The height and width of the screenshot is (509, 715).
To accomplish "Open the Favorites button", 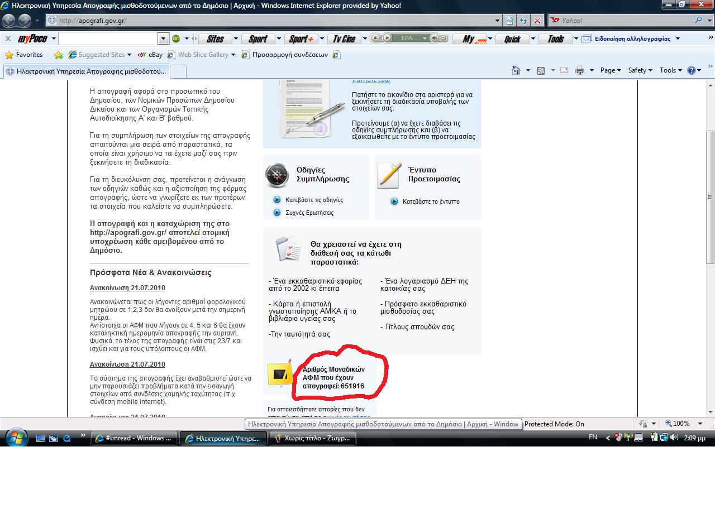I will coord(24,55).
